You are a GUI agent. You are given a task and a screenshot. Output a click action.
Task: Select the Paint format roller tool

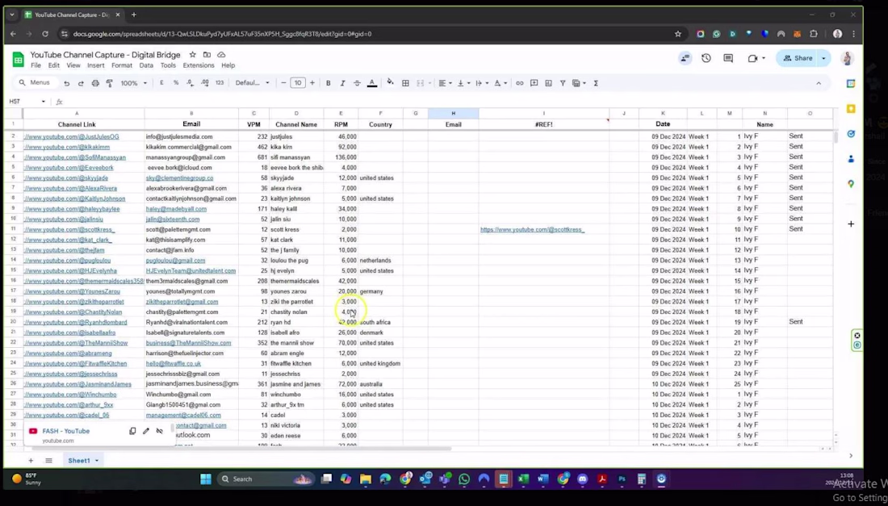109,83
